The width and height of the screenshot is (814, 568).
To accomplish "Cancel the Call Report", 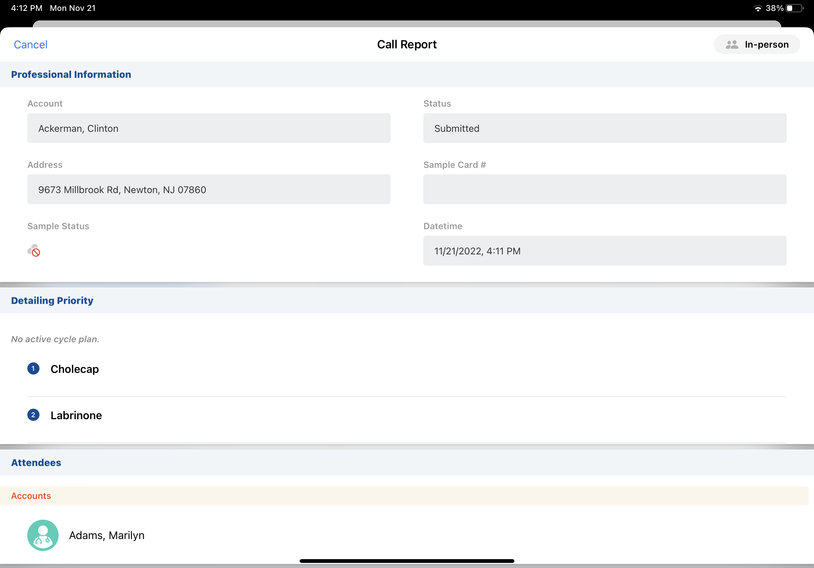I will [x=30, y=45].
